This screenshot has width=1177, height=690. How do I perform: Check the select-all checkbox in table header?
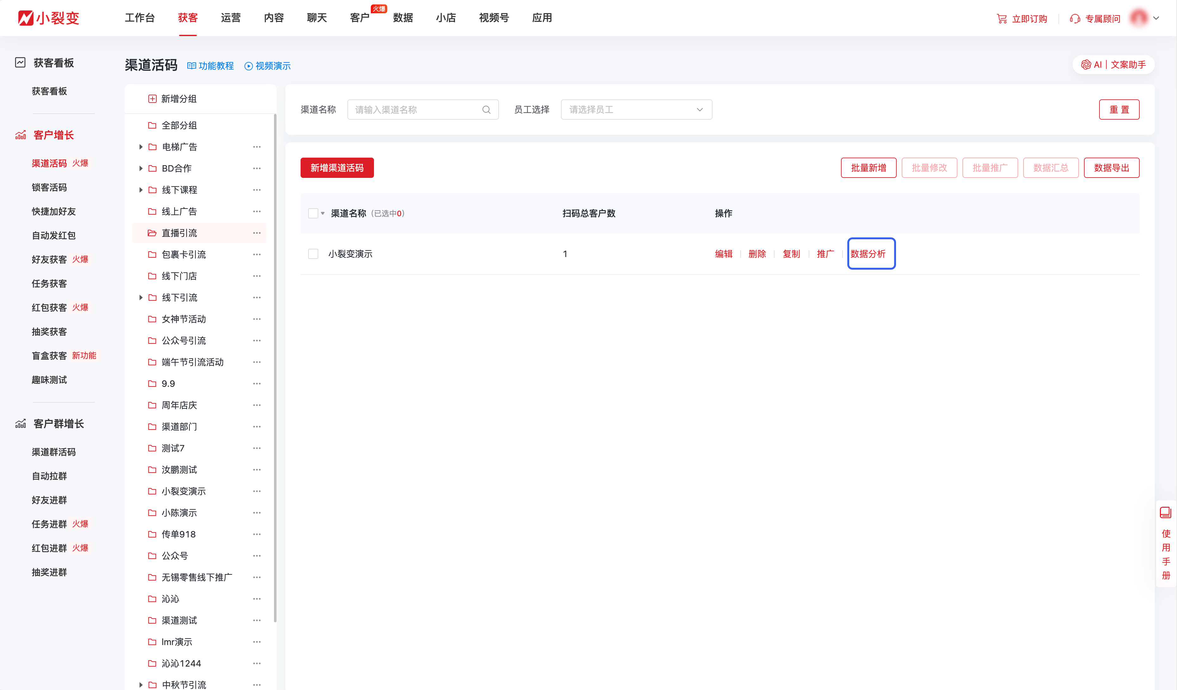coord(313,213)
